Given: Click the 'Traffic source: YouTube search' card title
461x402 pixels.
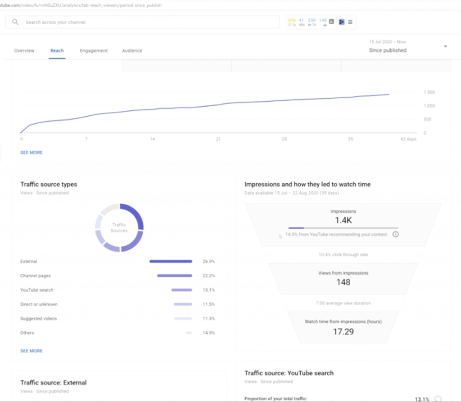Looking at the screenshot, I should coord(289,373).
